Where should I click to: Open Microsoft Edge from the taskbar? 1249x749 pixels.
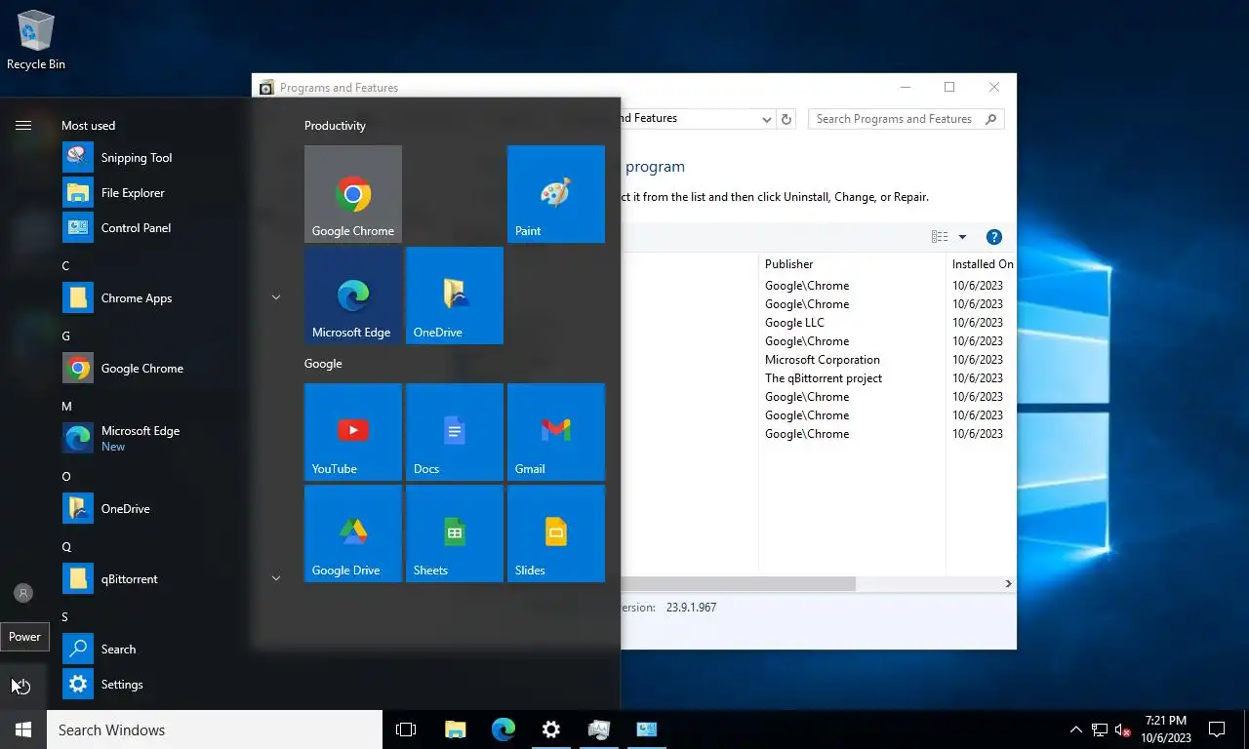point(503,729)
